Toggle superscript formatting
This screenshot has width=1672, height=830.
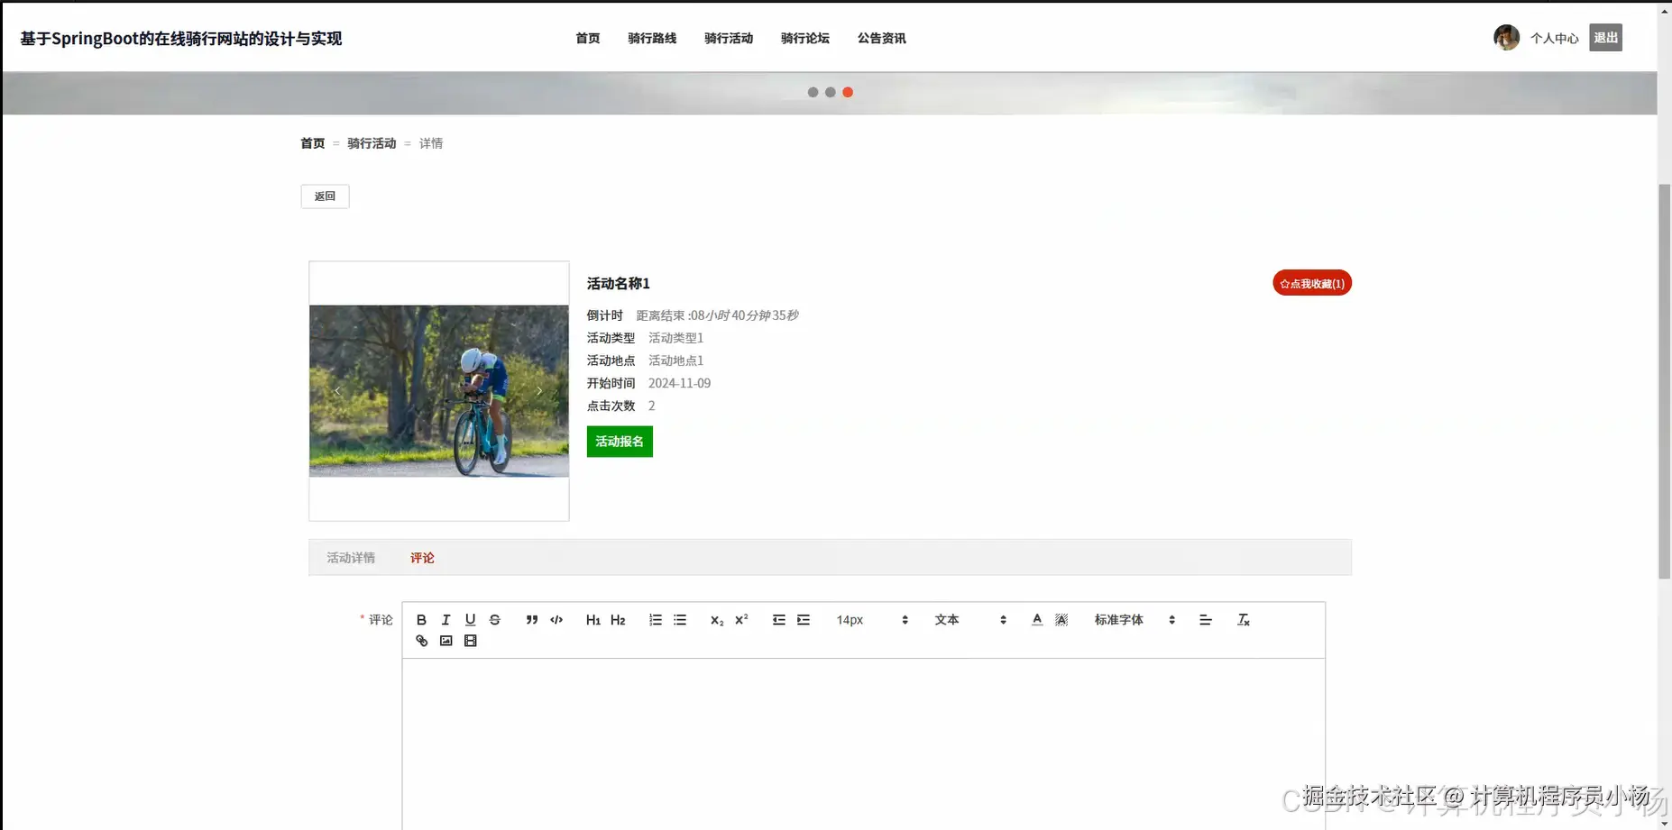click(x=741, y=620)
